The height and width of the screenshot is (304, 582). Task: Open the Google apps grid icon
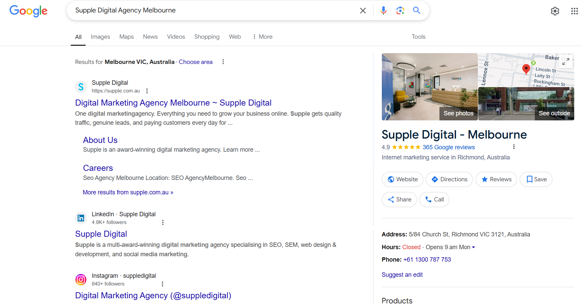pos(575,11)
